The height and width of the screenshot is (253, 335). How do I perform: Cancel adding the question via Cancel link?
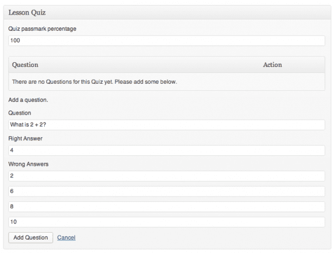tap(66, 238)
